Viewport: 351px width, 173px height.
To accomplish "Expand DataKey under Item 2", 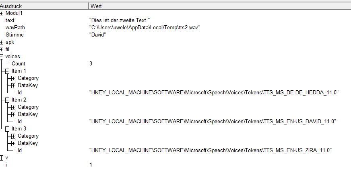I will click(x=13, y=114).
